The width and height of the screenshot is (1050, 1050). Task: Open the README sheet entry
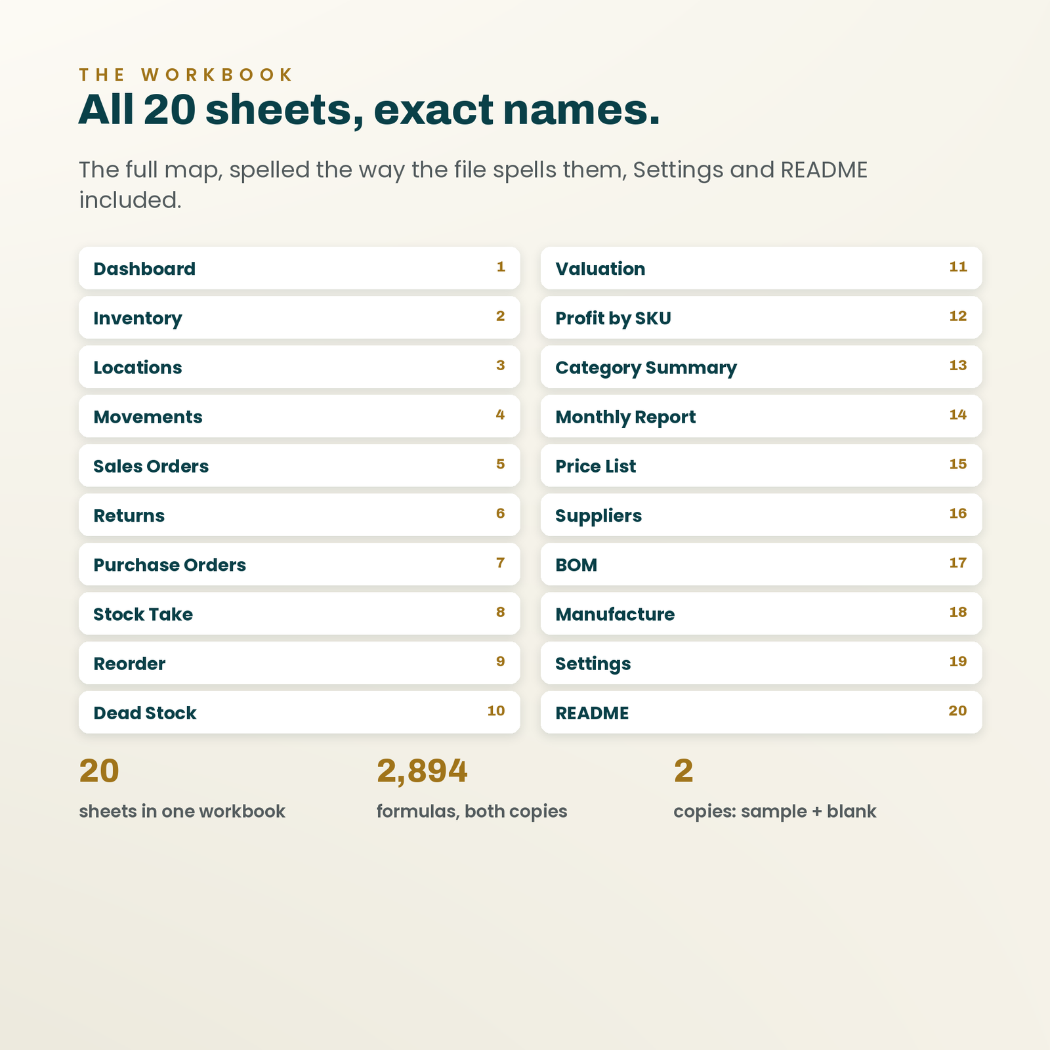[x=761, y=712]
